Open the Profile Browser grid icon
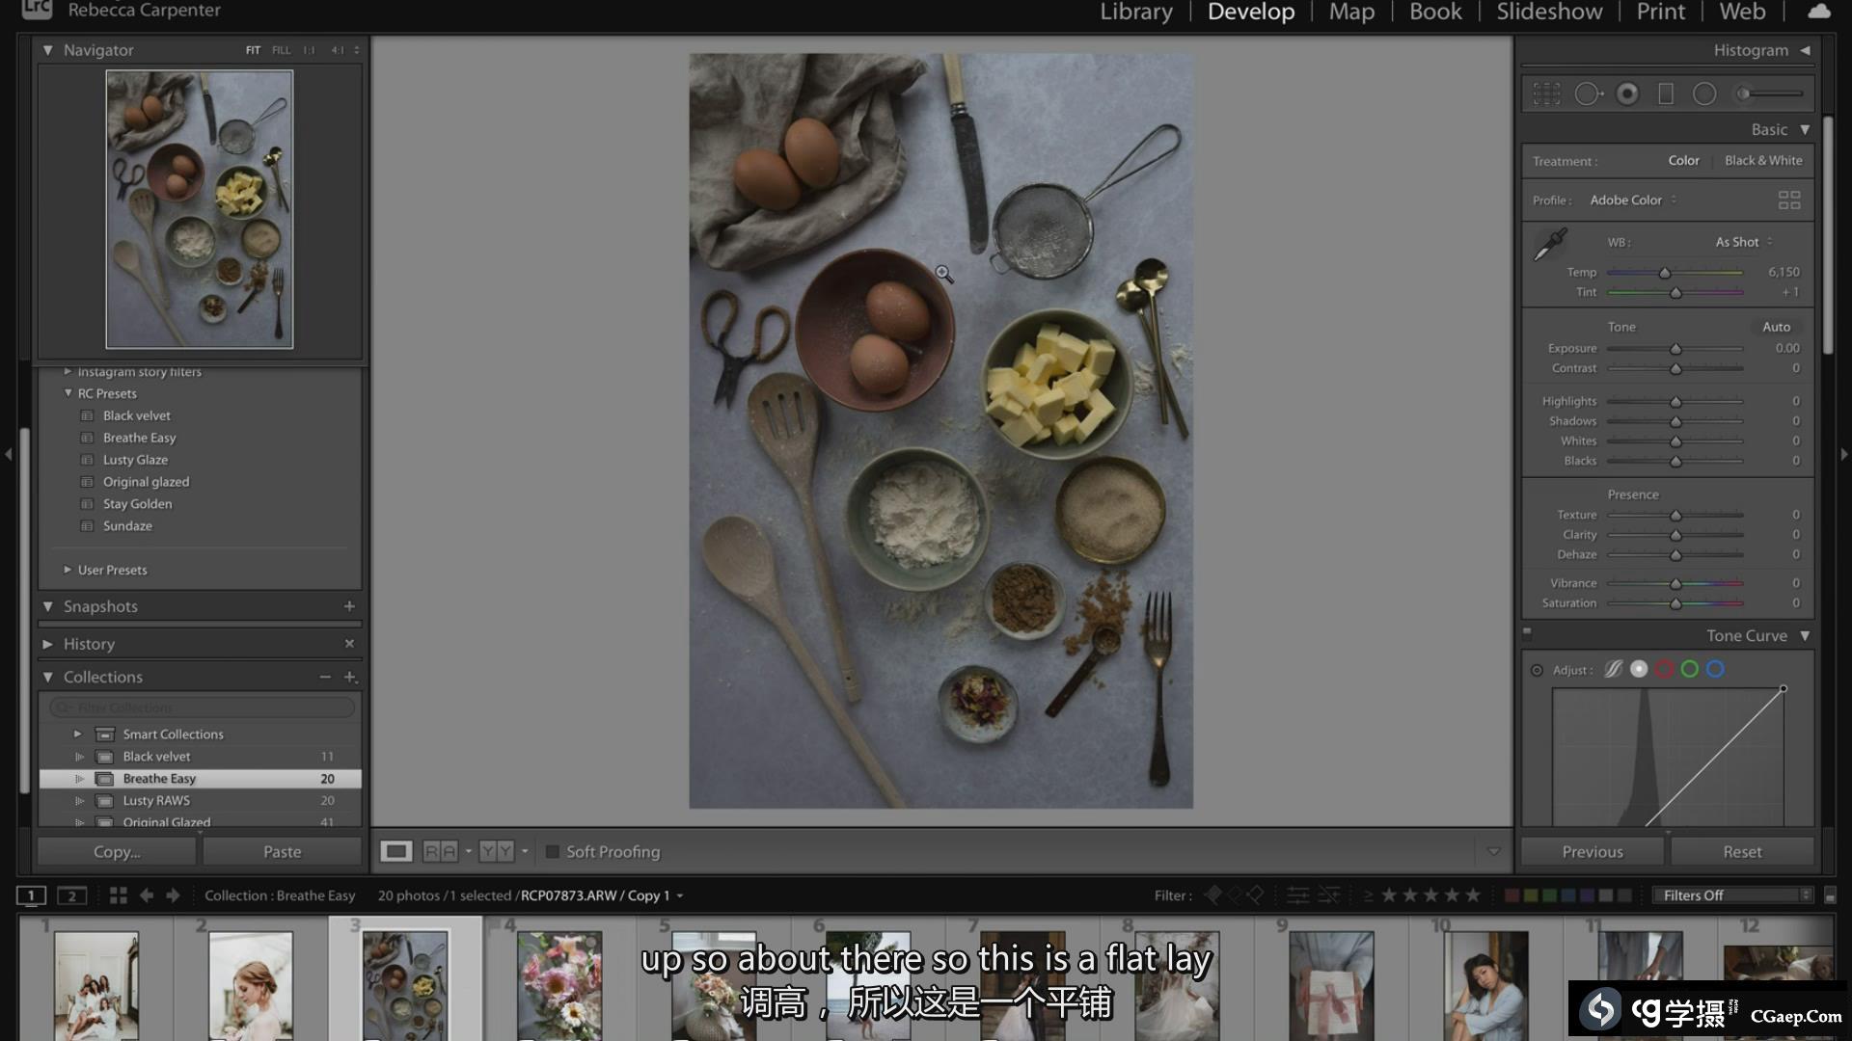This screenshot has width=1852, height=1041. pos(1789,200)
